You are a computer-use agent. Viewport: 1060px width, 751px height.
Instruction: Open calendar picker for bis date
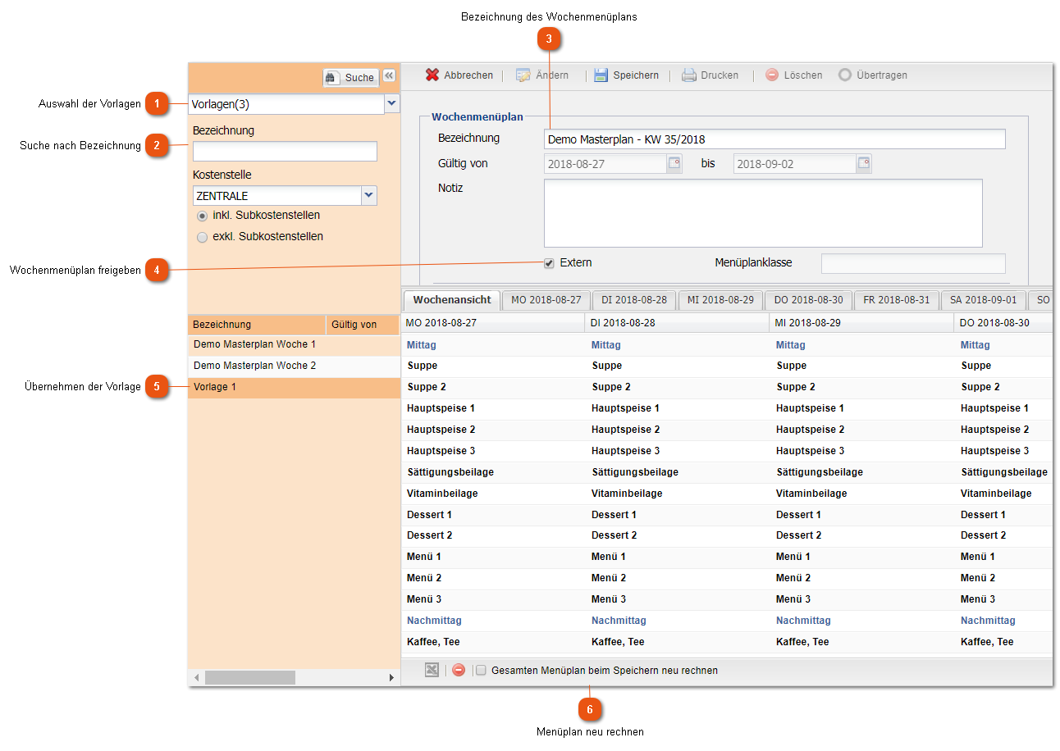864,163
